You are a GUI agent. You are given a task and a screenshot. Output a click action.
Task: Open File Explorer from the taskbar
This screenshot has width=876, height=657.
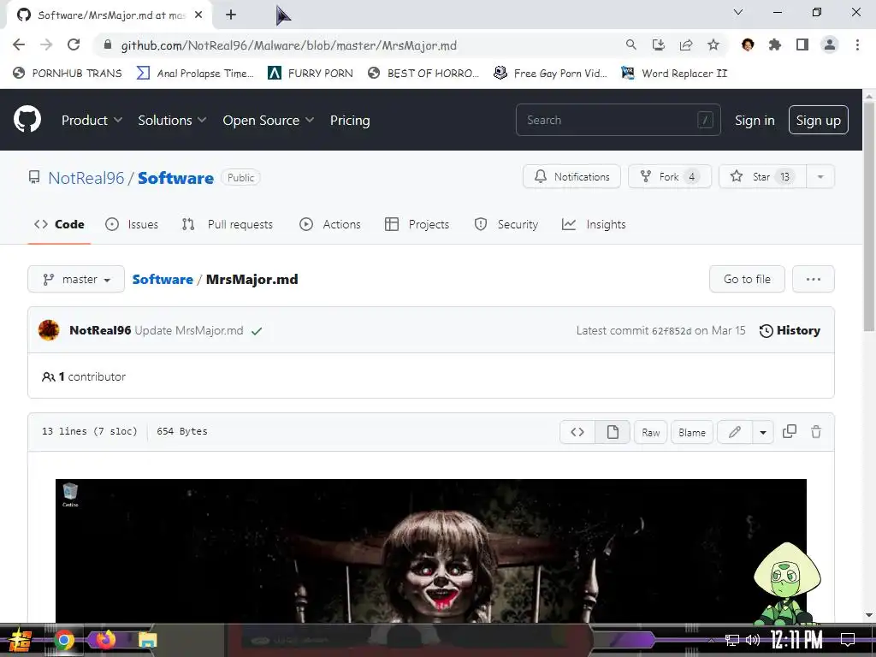click(x=147, y=640)
